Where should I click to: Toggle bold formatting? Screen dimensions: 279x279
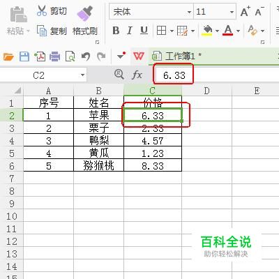(116, 31)
